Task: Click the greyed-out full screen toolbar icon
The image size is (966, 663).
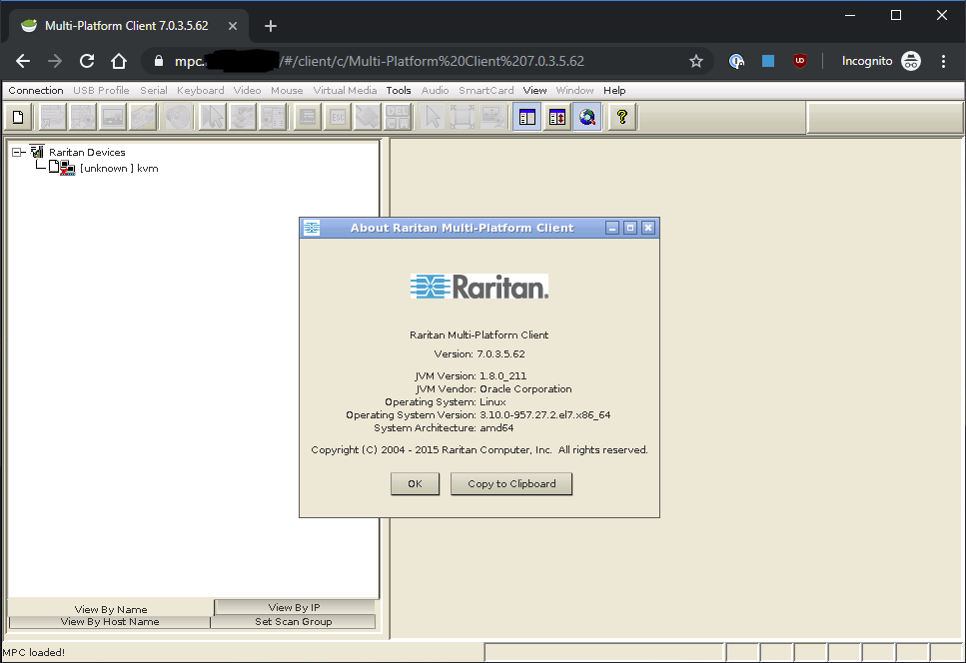Action: 463,117
